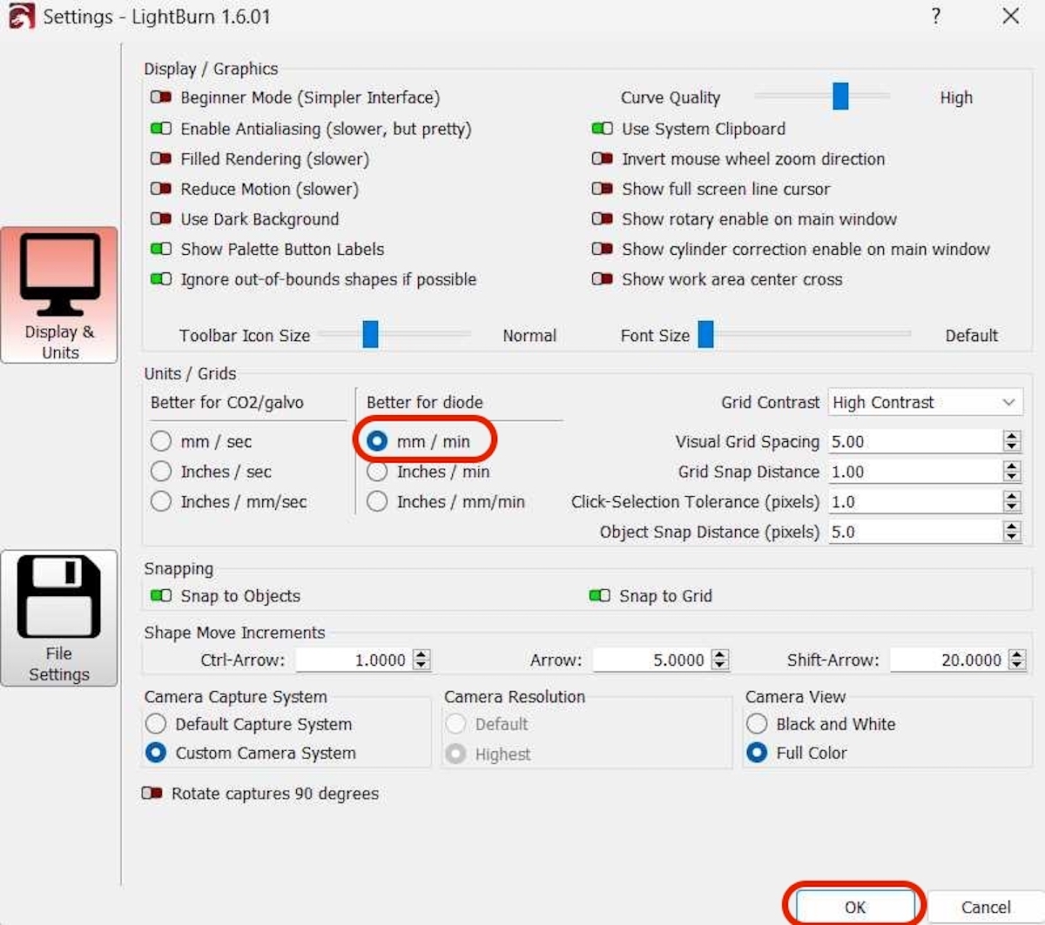Enable Use Dark Background
1045x925 pixels.
pyautogui.click(x=161, y=218)
